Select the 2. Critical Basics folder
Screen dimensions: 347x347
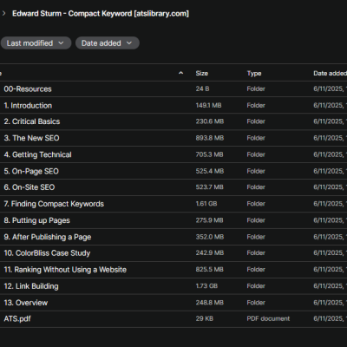32,121
